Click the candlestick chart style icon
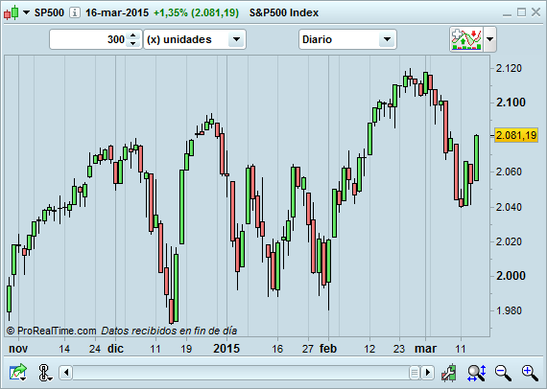This screenshot has width=547, height=389. [x=11, y=12]
